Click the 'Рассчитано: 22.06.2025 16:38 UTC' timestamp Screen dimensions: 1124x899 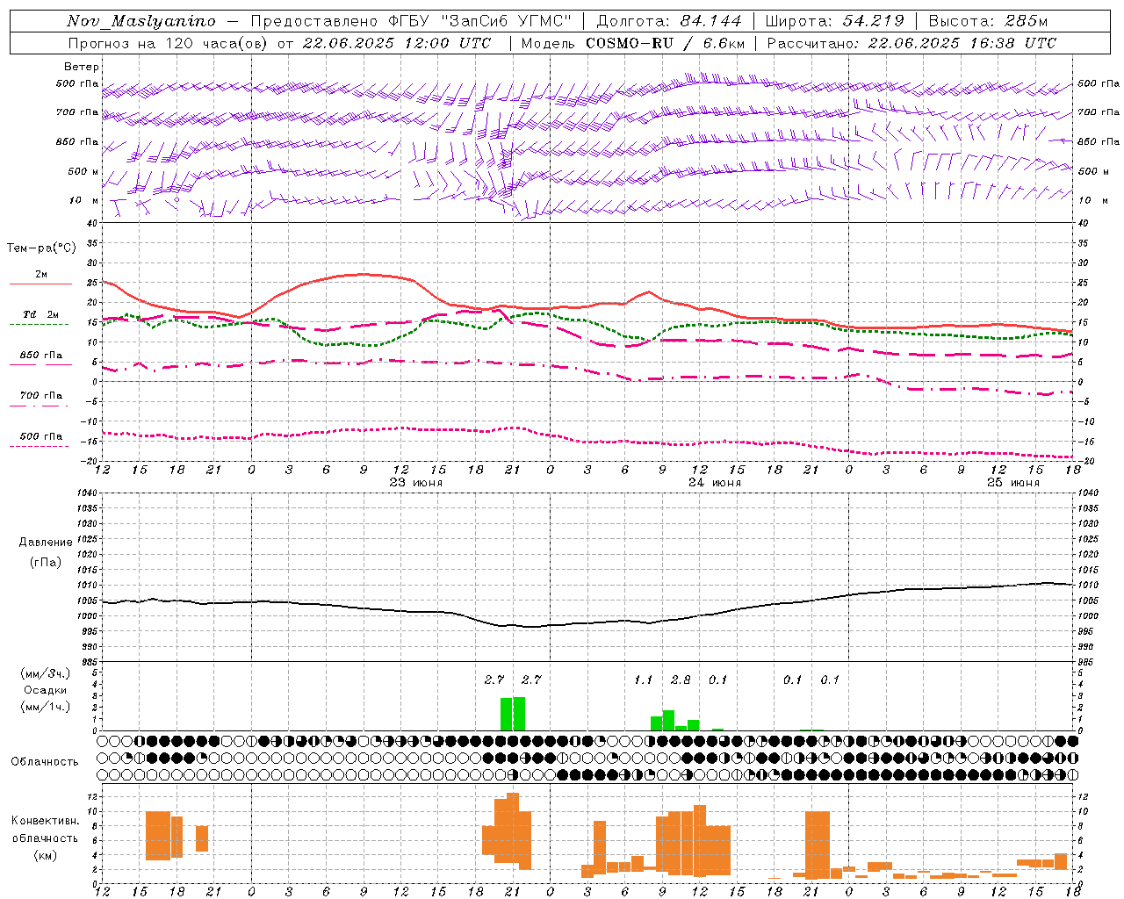tap(911, 43)
